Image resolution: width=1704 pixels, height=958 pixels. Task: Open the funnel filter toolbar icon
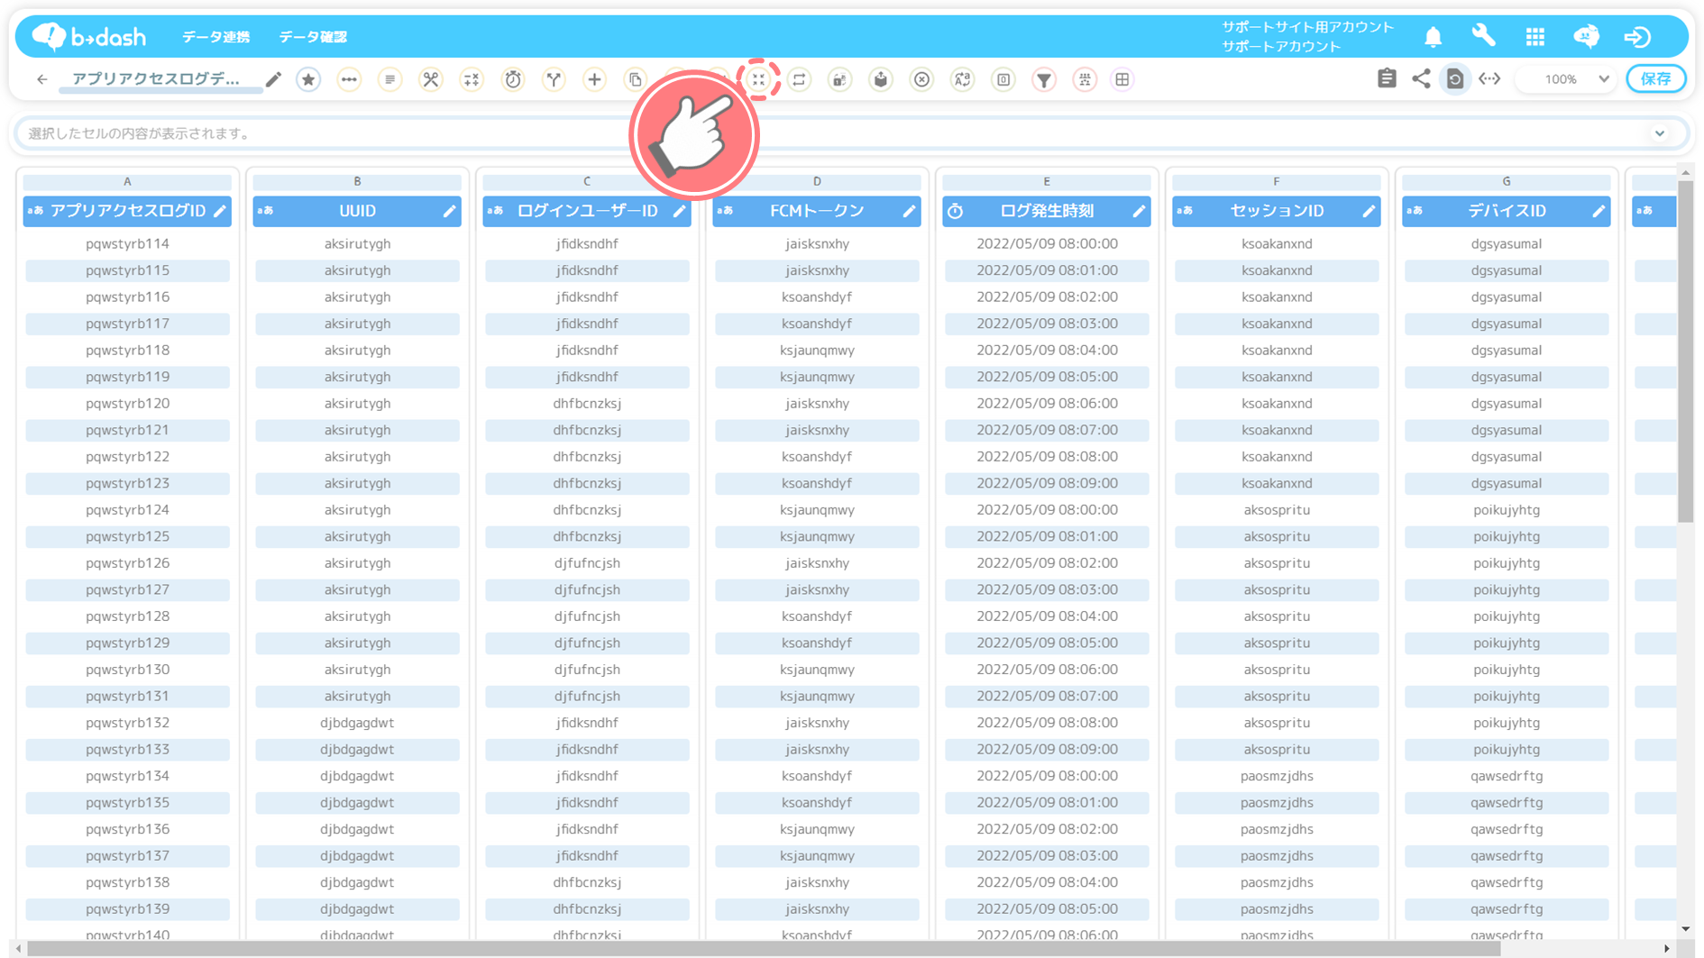click(1044, 79)
